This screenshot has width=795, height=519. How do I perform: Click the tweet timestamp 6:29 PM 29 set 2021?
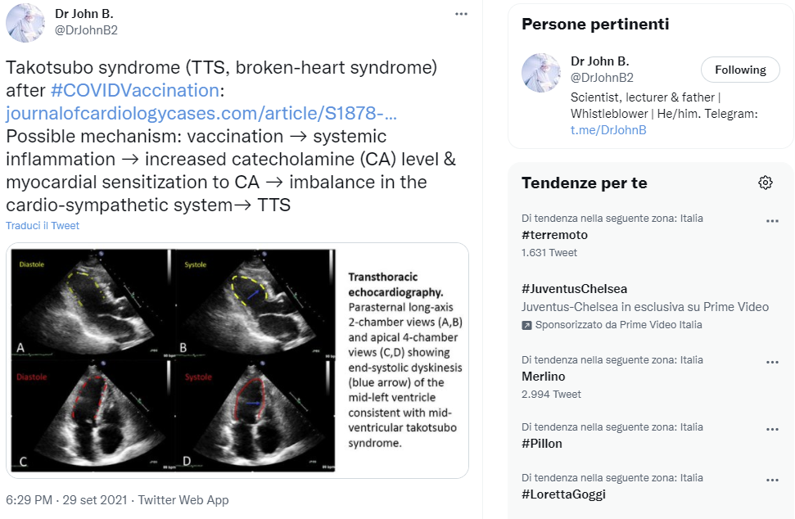[x=66, y=499]
